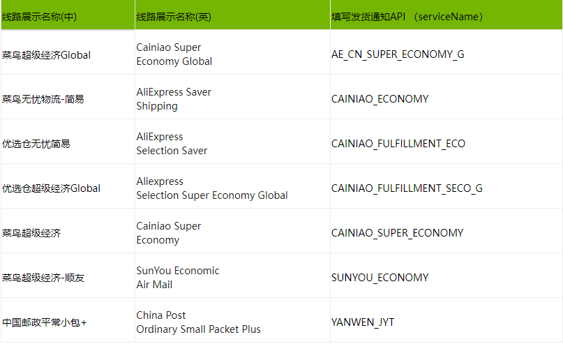Click the CAINIAO_SUPER_ECONOMY service name

click(x=397, y=232)
